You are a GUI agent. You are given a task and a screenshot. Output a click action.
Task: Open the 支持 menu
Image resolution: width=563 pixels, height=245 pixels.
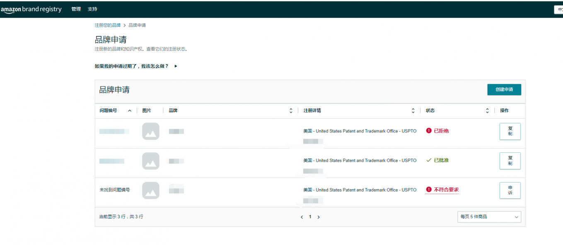(92, 9)
